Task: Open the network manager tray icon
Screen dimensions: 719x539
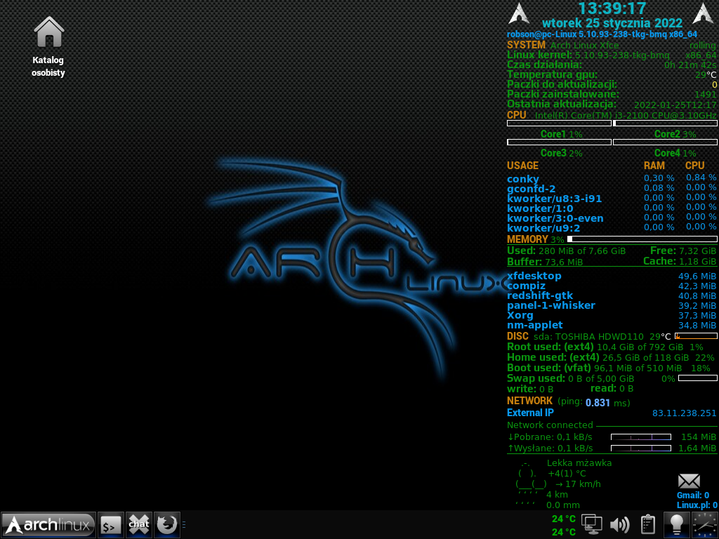Action: coord(591,525)
